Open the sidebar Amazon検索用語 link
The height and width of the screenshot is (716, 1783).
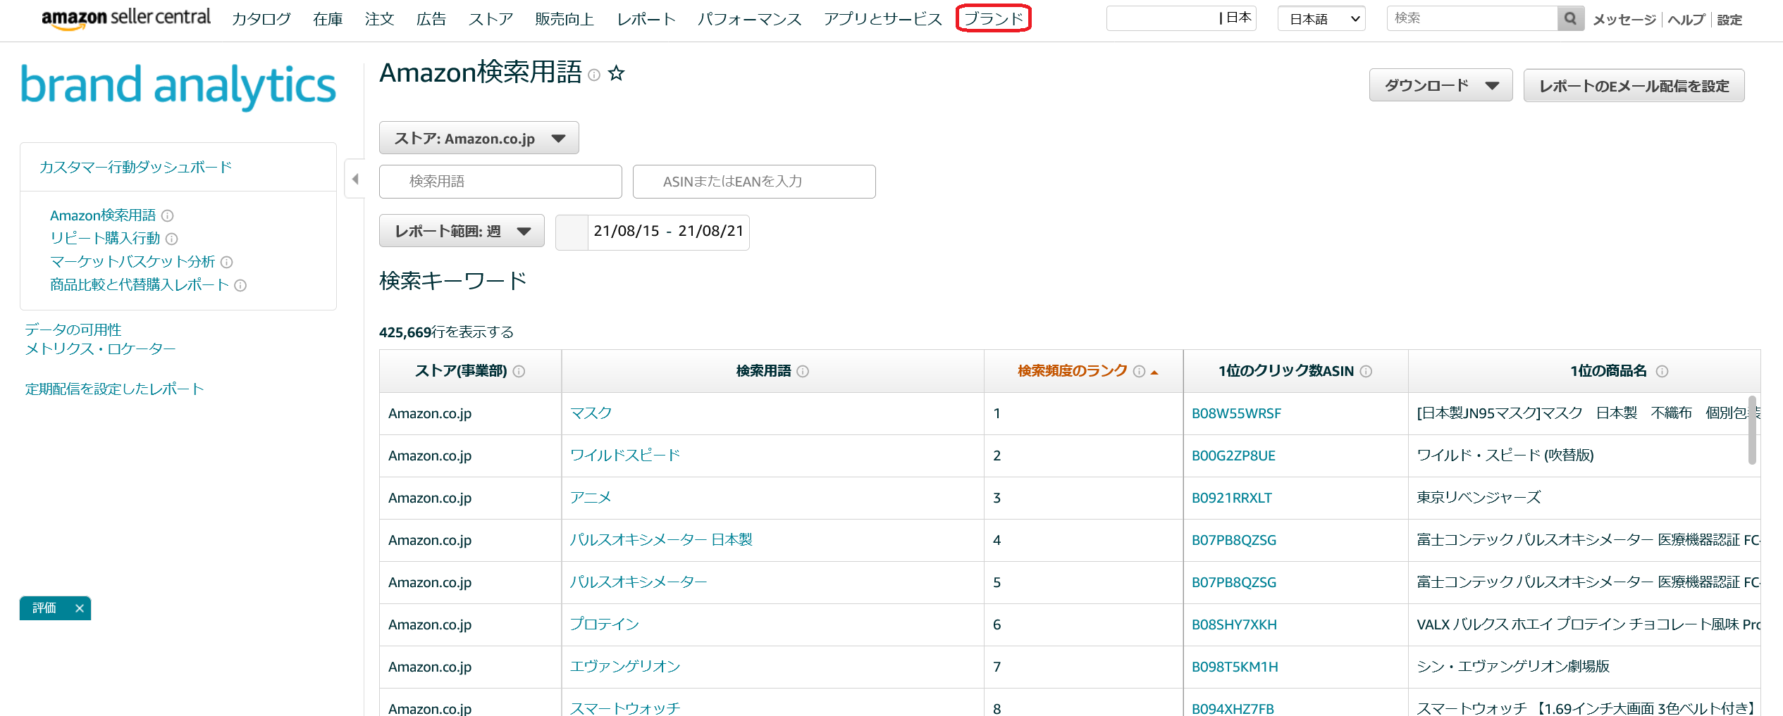103,215
